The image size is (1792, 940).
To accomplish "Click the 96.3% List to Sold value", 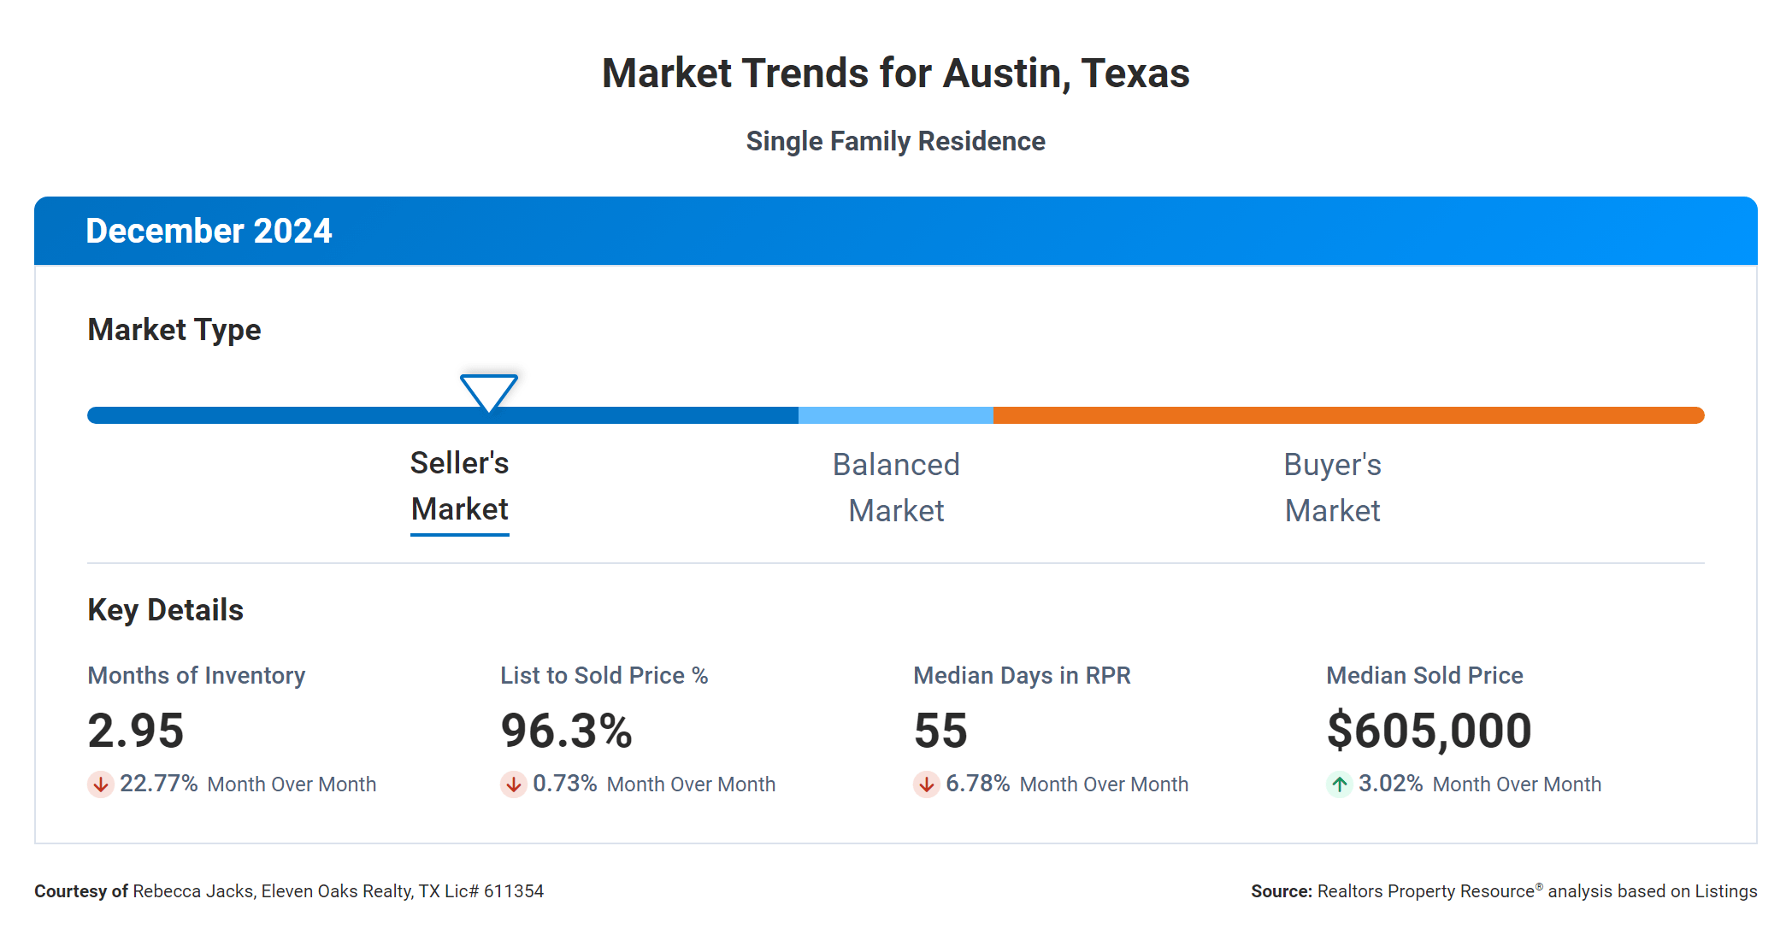I will (x=566, y=731).
